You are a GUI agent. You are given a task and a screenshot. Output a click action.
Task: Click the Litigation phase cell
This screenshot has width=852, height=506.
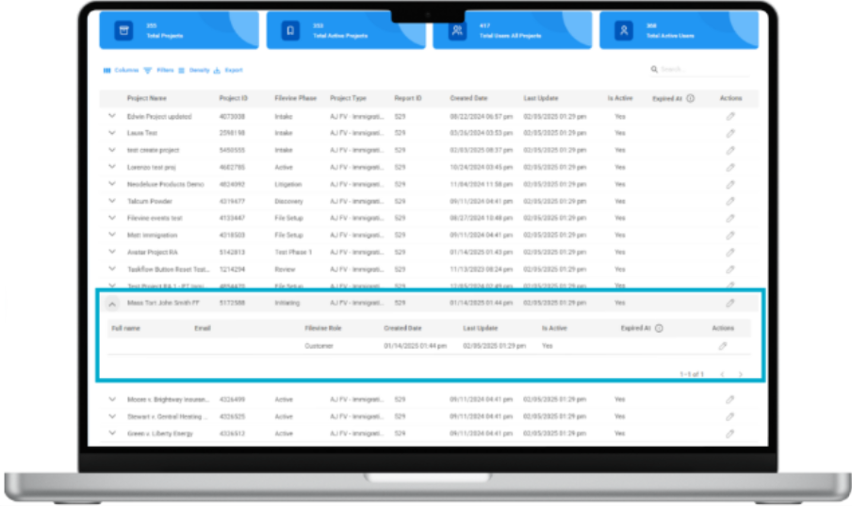[x=288, y=185]
